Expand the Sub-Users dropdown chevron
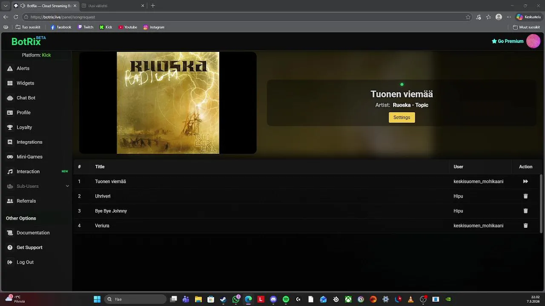545x306 pixels. (x=67, y=186)
